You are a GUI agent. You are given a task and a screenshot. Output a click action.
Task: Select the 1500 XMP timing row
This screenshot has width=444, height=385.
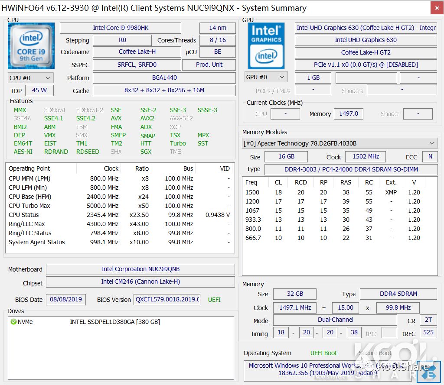click(340, 193)
